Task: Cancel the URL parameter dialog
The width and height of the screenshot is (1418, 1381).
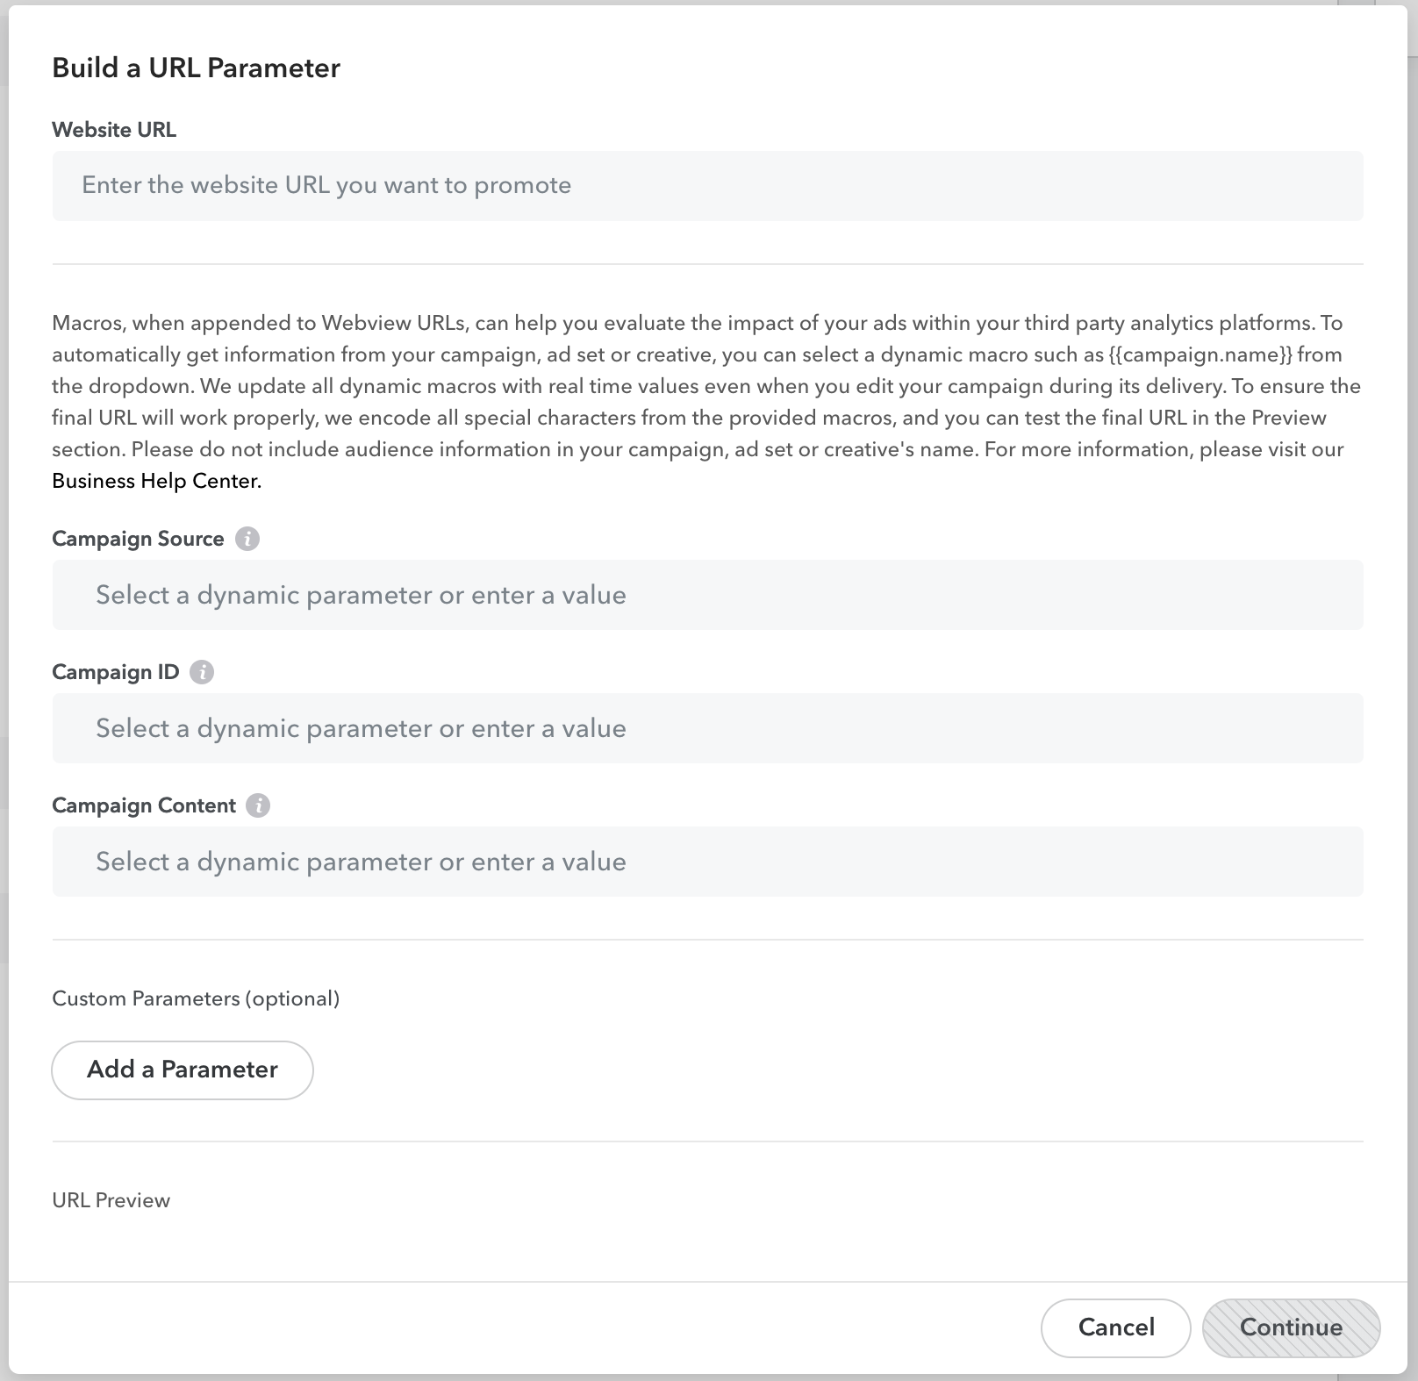Action: coord(1115,1327)
